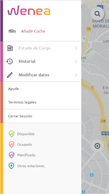
Task: Click the teal Otras estaciones lightning pin
Action: (x=11, y=166)
